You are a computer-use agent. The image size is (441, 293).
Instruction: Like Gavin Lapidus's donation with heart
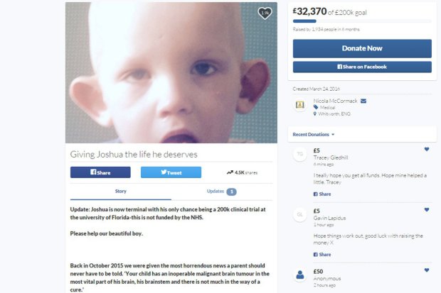pos(427,210)
